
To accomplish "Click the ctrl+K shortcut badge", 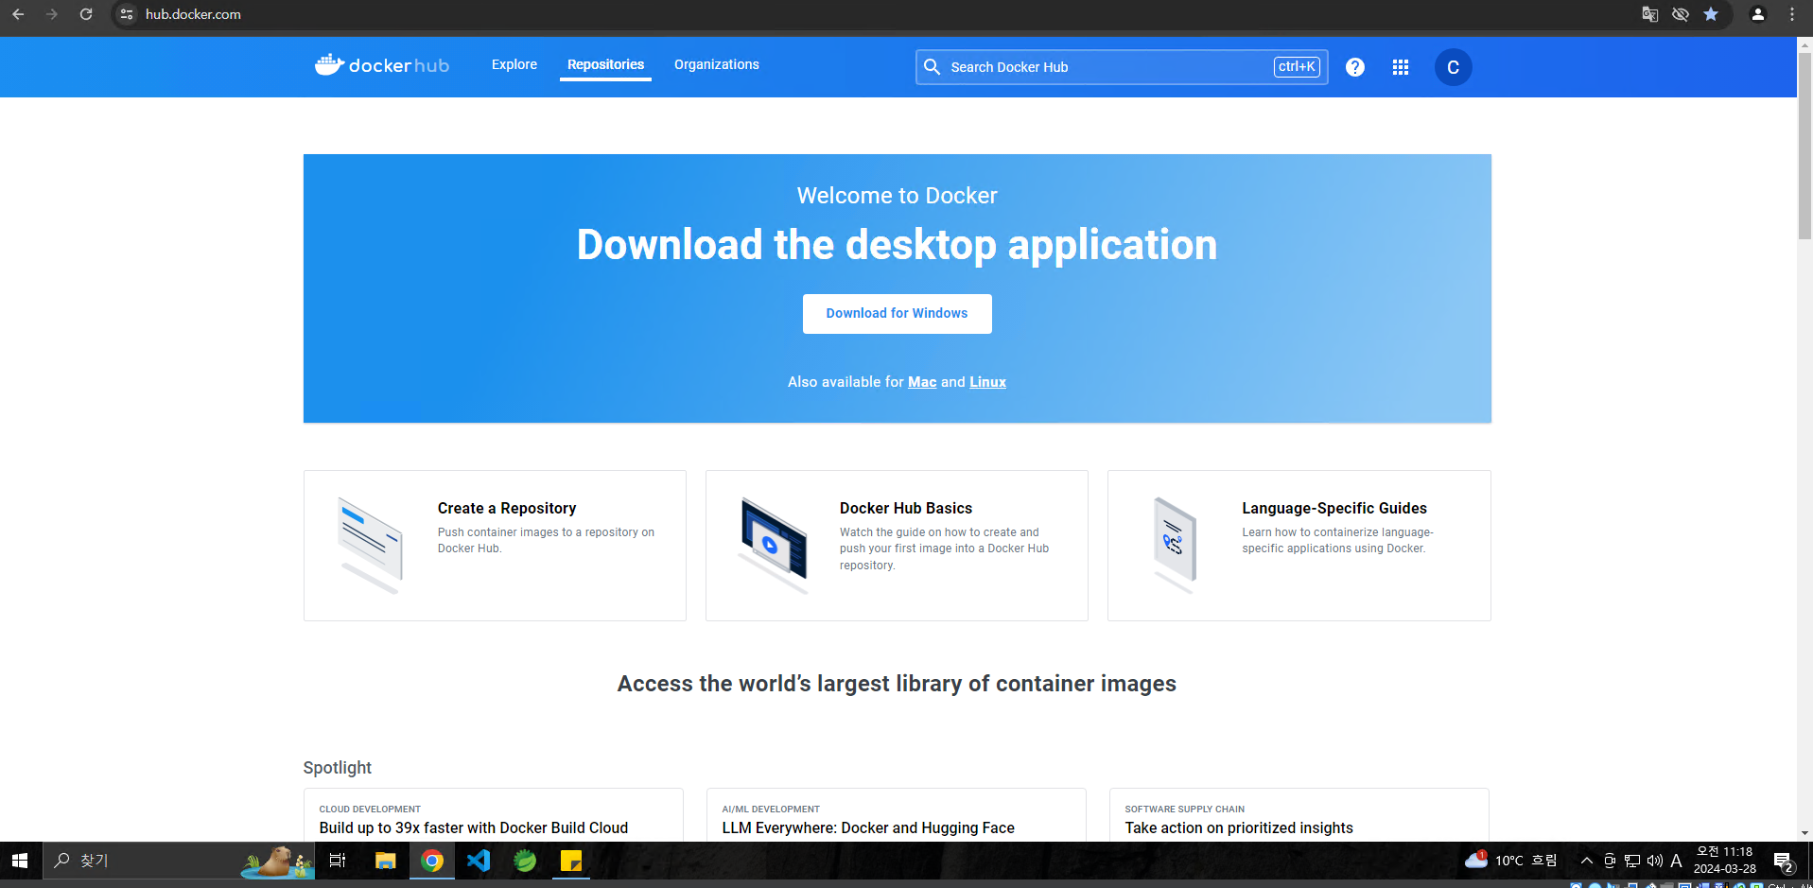I will 1297,67.
